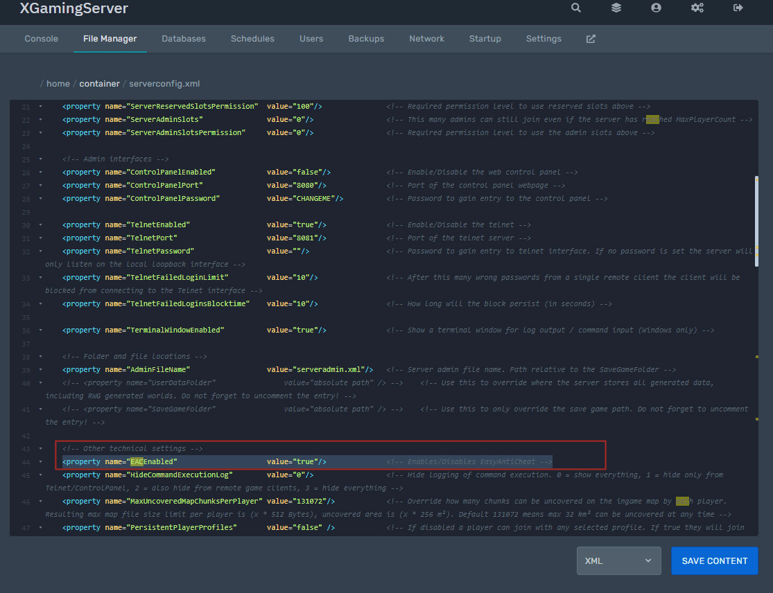Open the account profile icon
The height and width of the screenshot is (593, 773).
(x=656, y=8)
